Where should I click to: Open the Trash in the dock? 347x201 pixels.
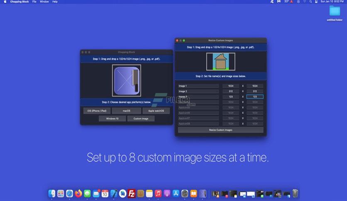pos(295,194)
